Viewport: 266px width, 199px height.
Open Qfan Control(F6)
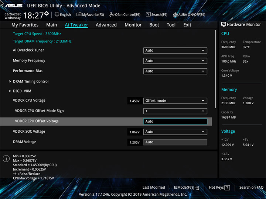125,14
